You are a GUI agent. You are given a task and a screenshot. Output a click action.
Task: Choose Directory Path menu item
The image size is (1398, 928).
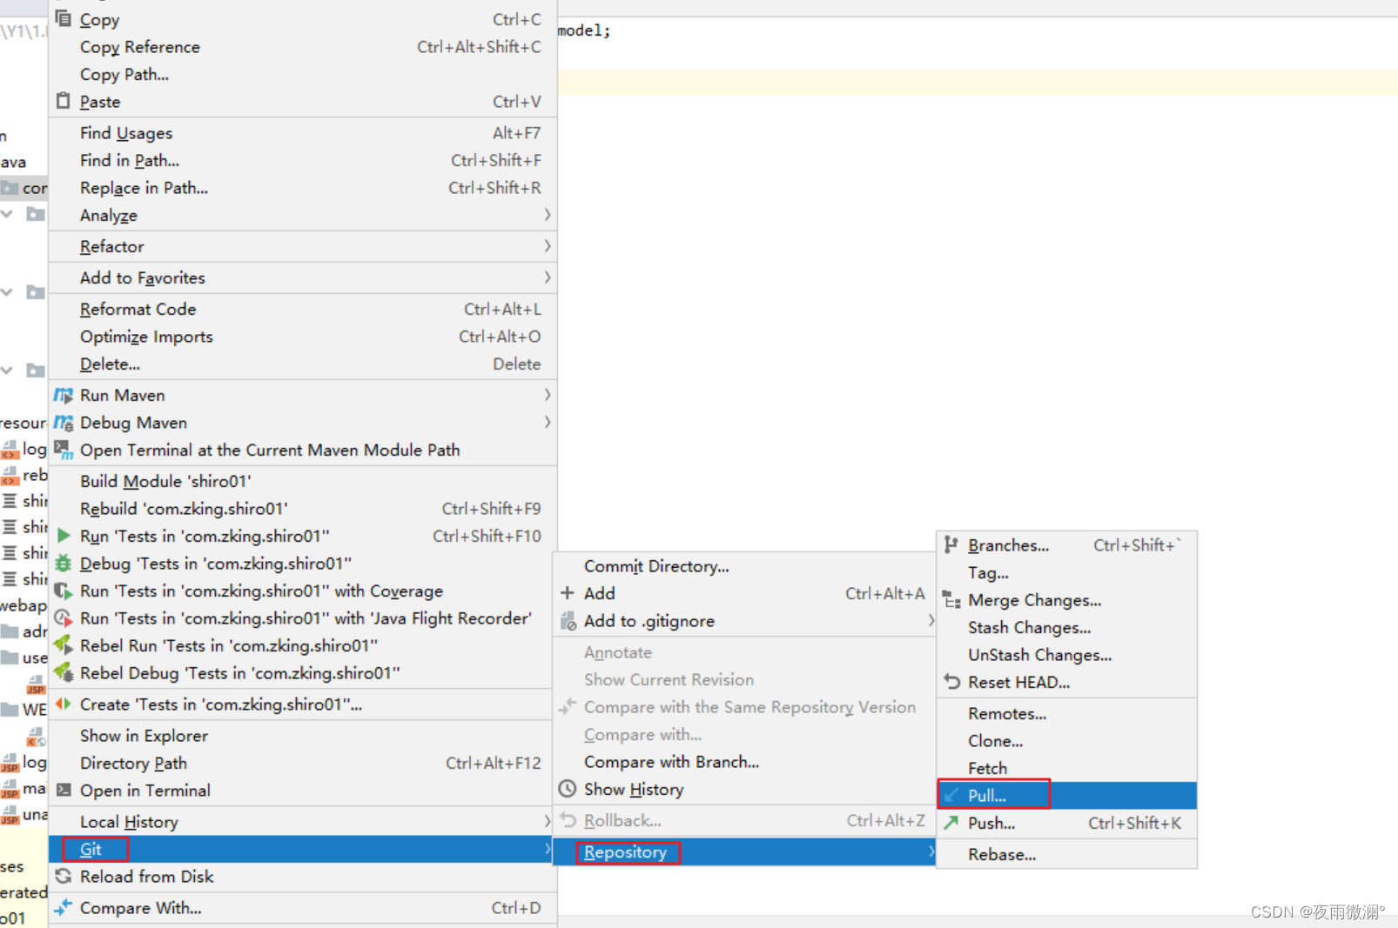pos(302,763)
